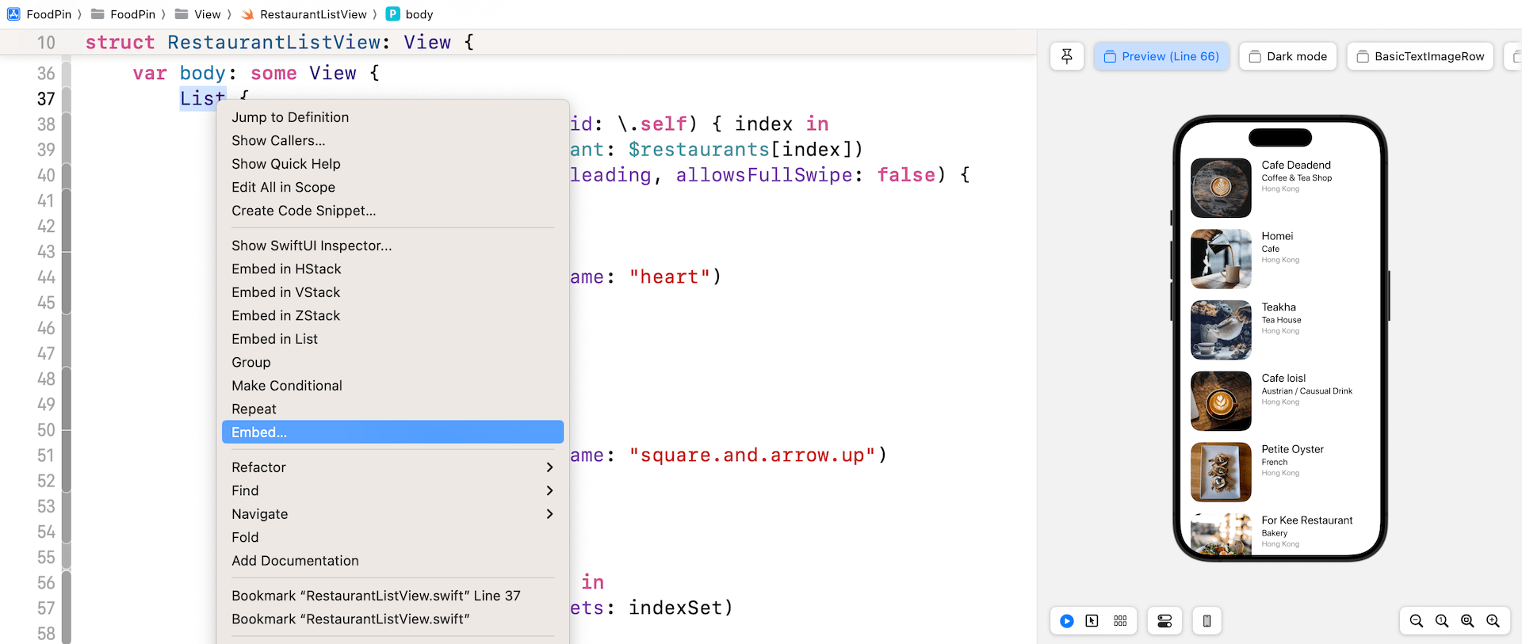Start live preview with the play button
Viewport: 1522px width, 644px height.
pyautogui.click(x=1067, y=621)
